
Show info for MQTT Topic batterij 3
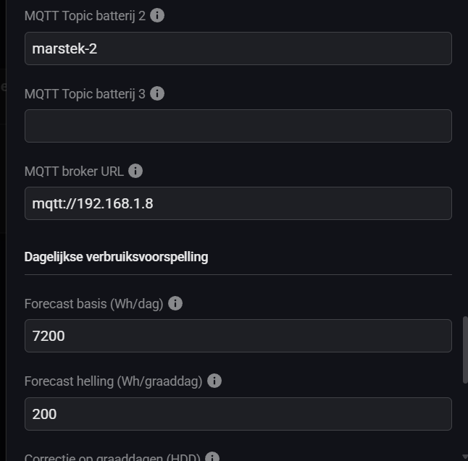point(157,93)
